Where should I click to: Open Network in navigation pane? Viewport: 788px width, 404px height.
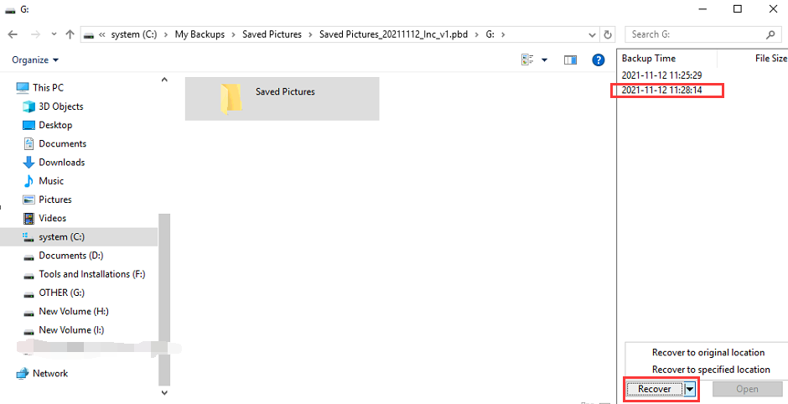(49, 373)
